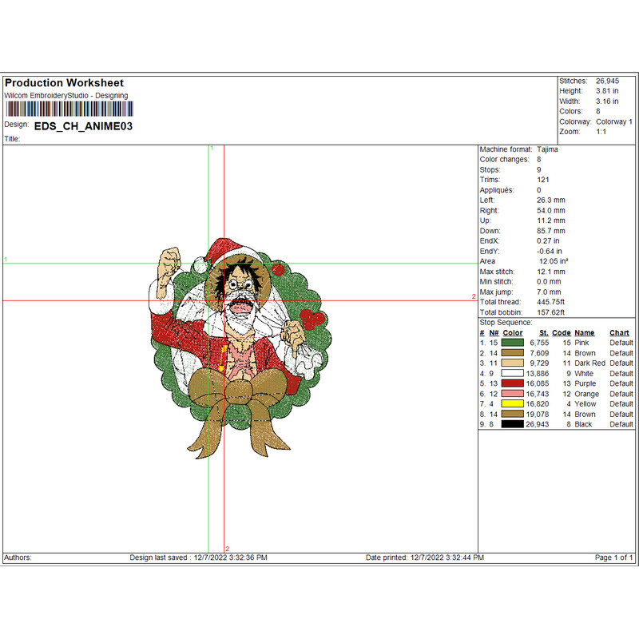Click the Code column header

coord(562,332)
